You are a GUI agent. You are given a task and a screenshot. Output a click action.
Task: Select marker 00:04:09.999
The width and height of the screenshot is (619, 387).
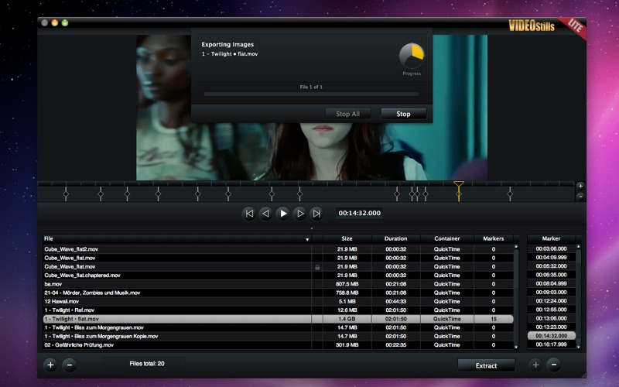[x=551, y=258]
